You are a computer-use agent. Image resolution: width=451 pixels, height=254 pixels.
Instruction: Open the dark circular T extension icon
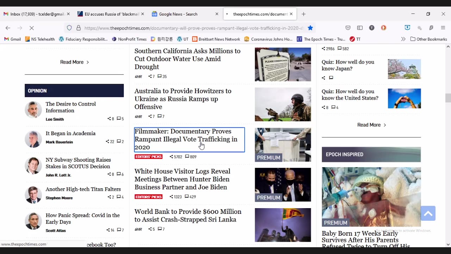tap(372, 28)
